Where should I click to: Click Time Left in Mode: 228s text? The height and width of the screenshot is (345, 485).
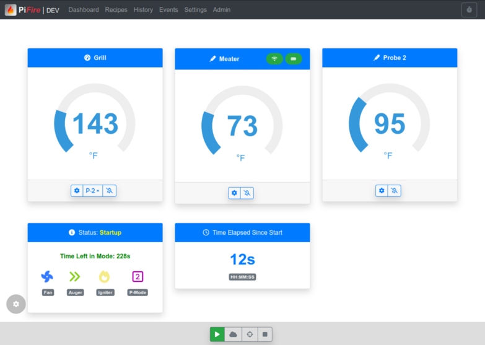coord(95,256)
